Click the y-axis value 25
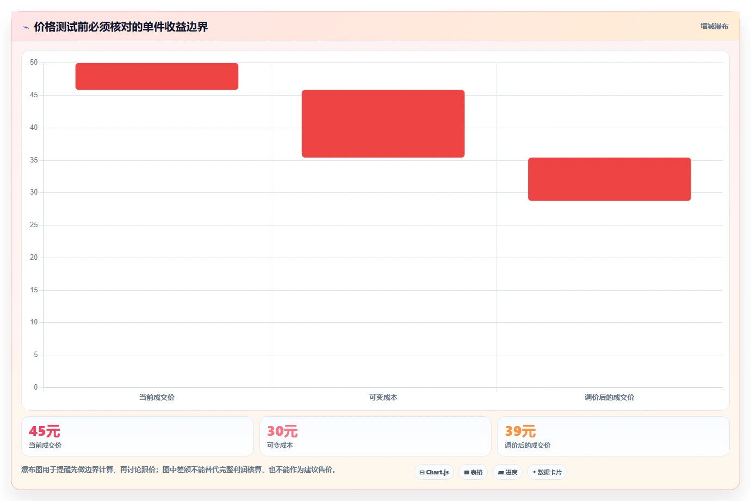Image resolution: width=751 pixels, height=501 pixels. [x=34, y=225]
